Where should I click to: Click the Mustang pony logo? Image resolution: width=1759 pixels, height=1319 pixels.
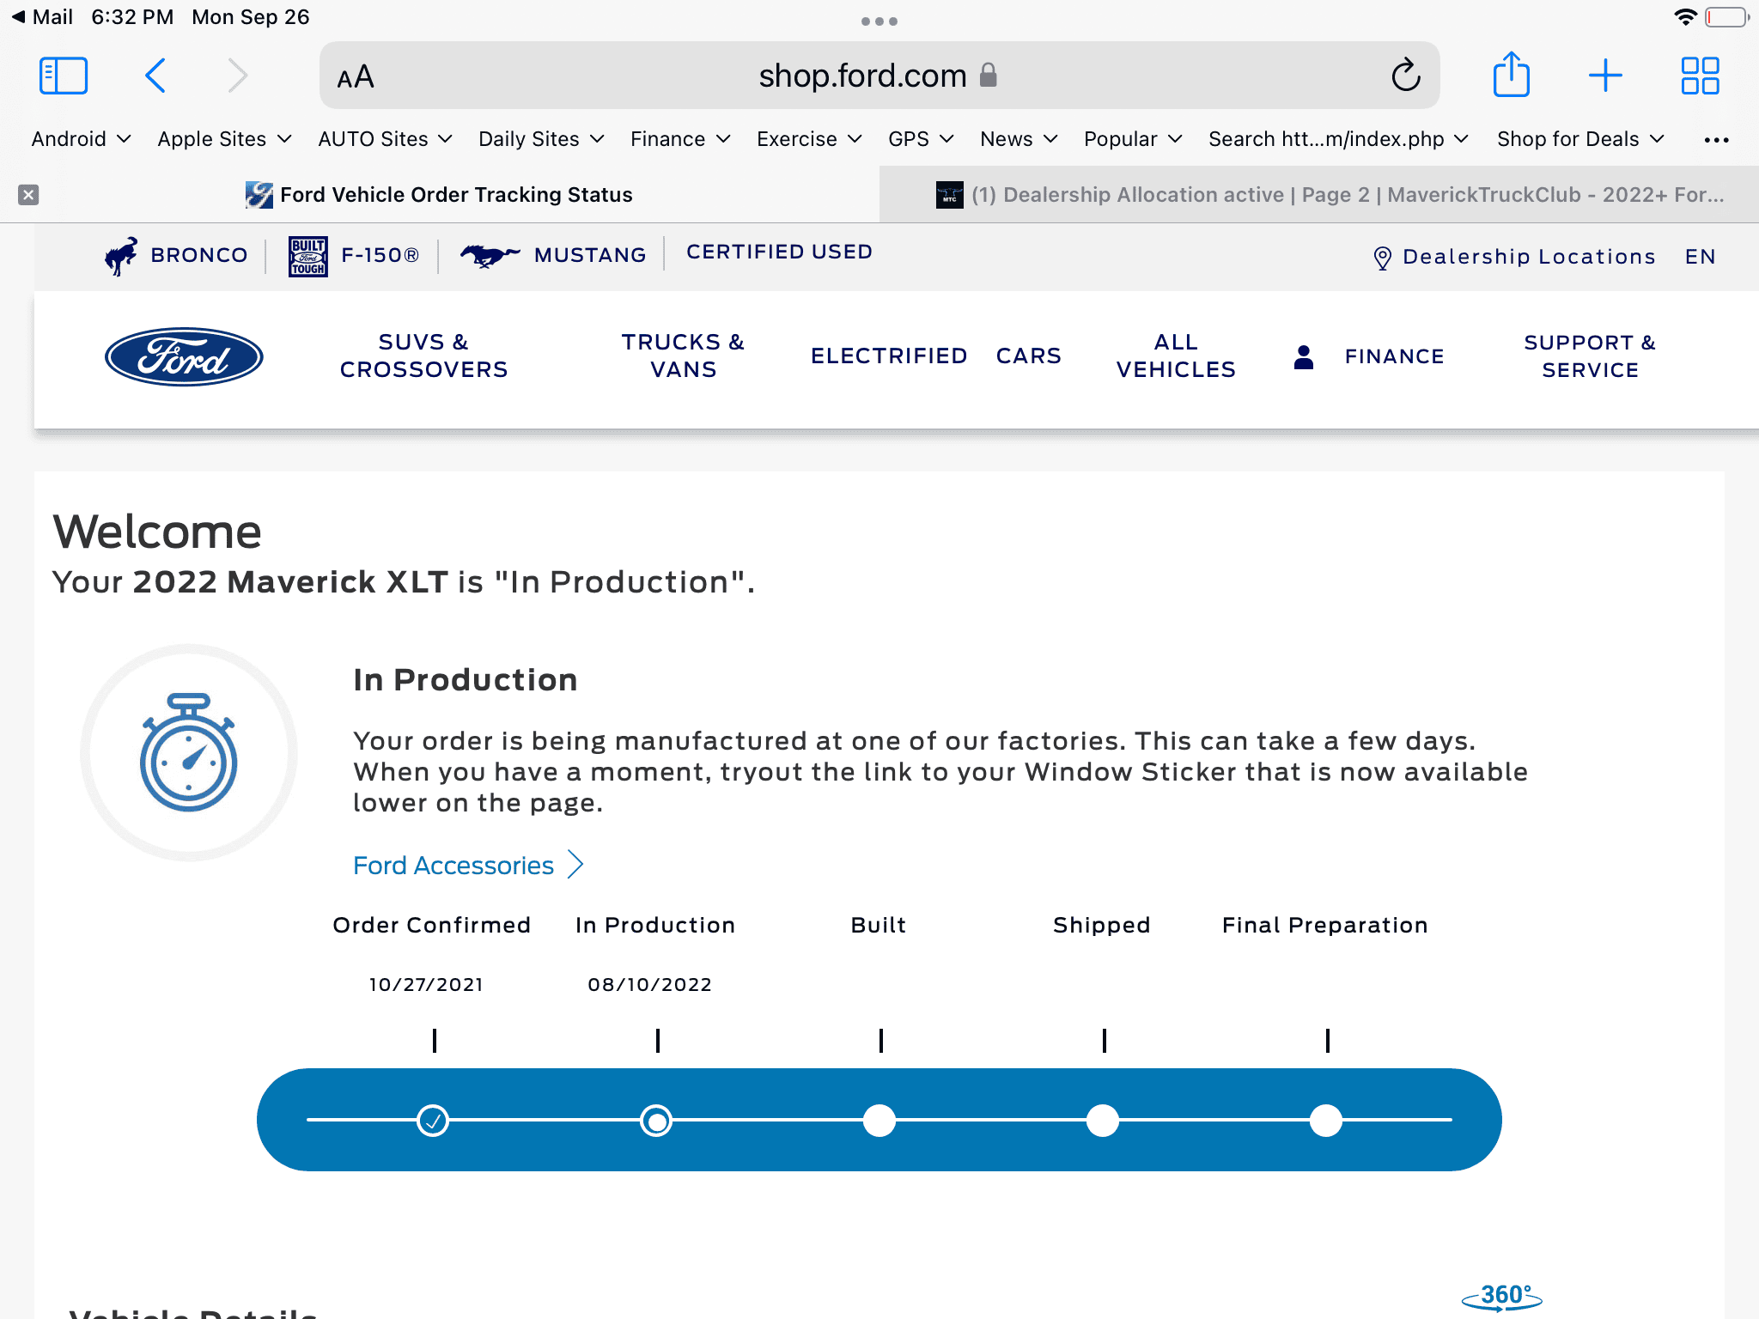tap(490, 255)
